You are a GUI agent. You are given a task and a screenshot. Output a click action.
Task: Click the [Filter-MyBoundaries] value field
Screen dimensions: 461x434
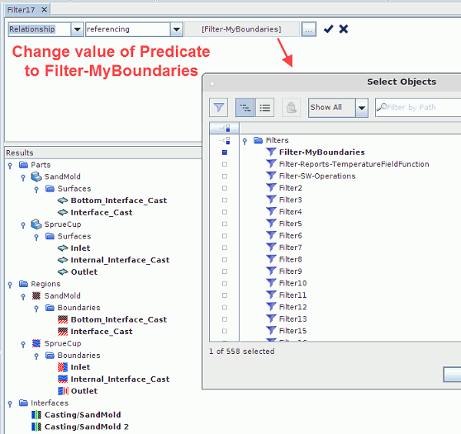(x=242, y=29)
